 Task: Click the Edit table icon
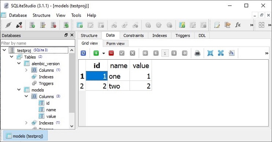point(90,25)
